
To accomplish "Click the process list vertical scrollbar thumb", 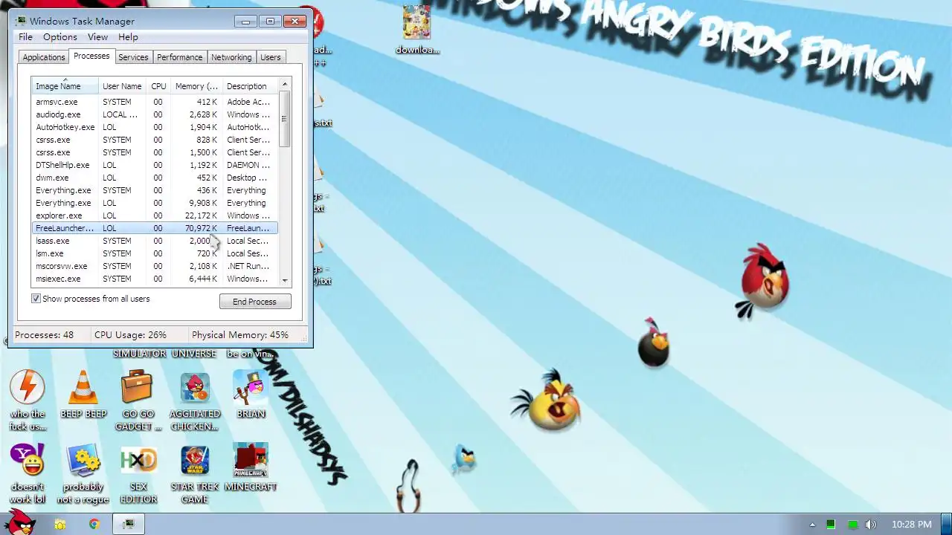I will pos(285,119).
